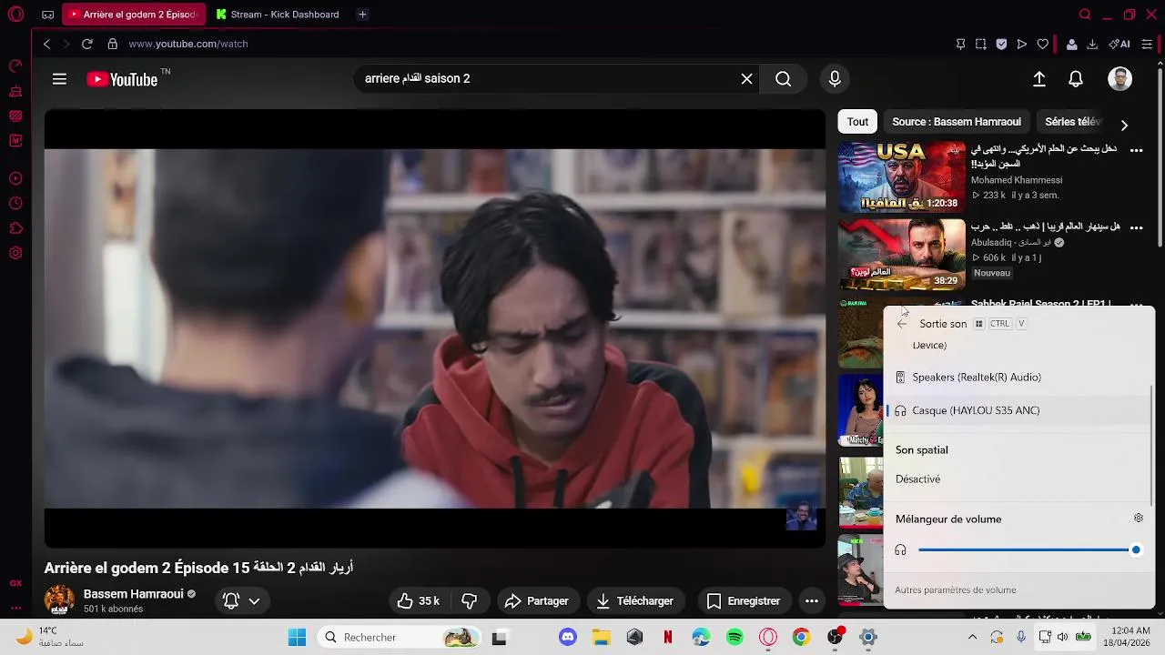Go back from Sortie son panel

click(x=902, y=324)
